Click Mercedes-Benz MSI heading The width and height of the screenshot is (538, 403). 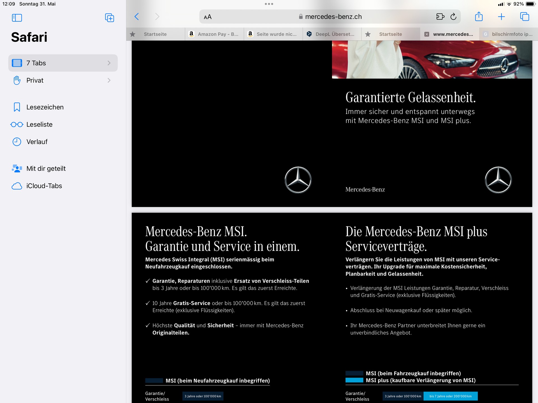(x=222, y=239)
